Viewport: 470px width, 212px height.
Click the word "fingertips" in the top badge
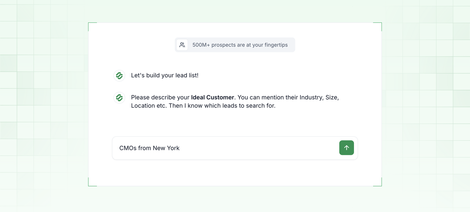coord(276,45)
